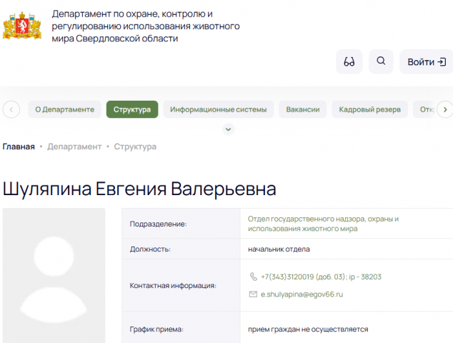Click the График приема: label
Viewport: 453px width, 343px height.
(x=156, y=329)
